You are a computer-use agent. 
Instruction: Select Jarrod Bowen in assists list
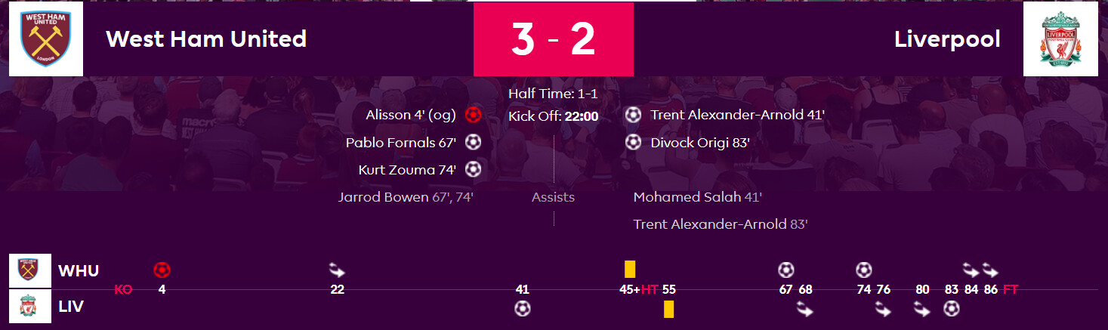click(383, 197)
